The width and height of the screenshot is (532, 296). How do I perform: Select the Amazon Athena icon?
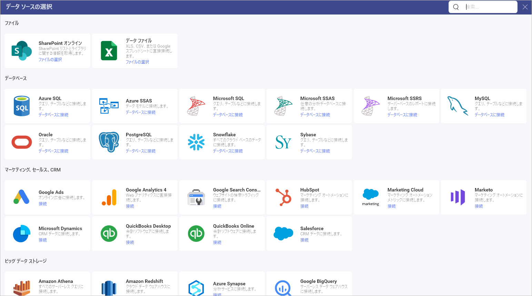coord(22,288)
